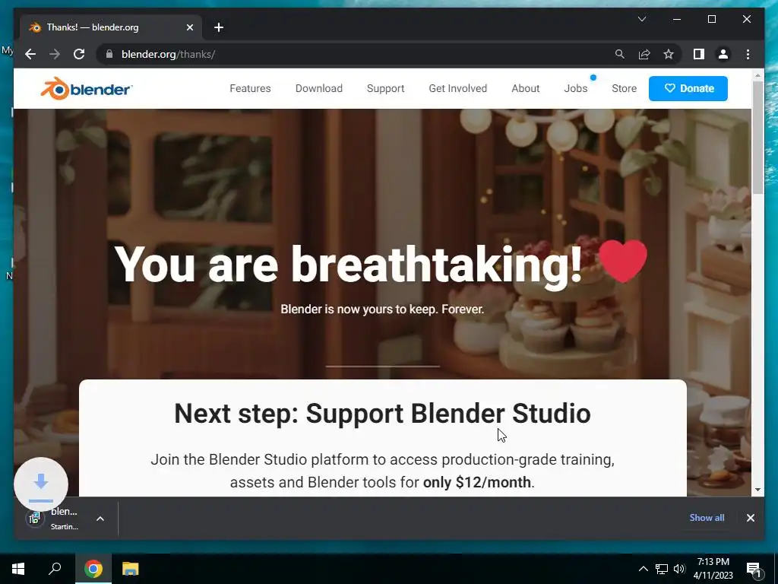This screenshot has height=584, width=778.
Task: Expand the download item options arrow
Action: [100, 519]
